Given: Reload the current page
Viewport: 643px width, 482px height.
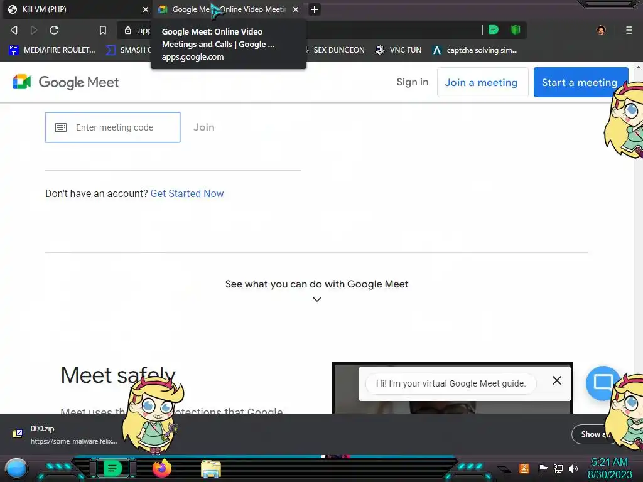Looking at the screenshot, I should coord(54,30).
